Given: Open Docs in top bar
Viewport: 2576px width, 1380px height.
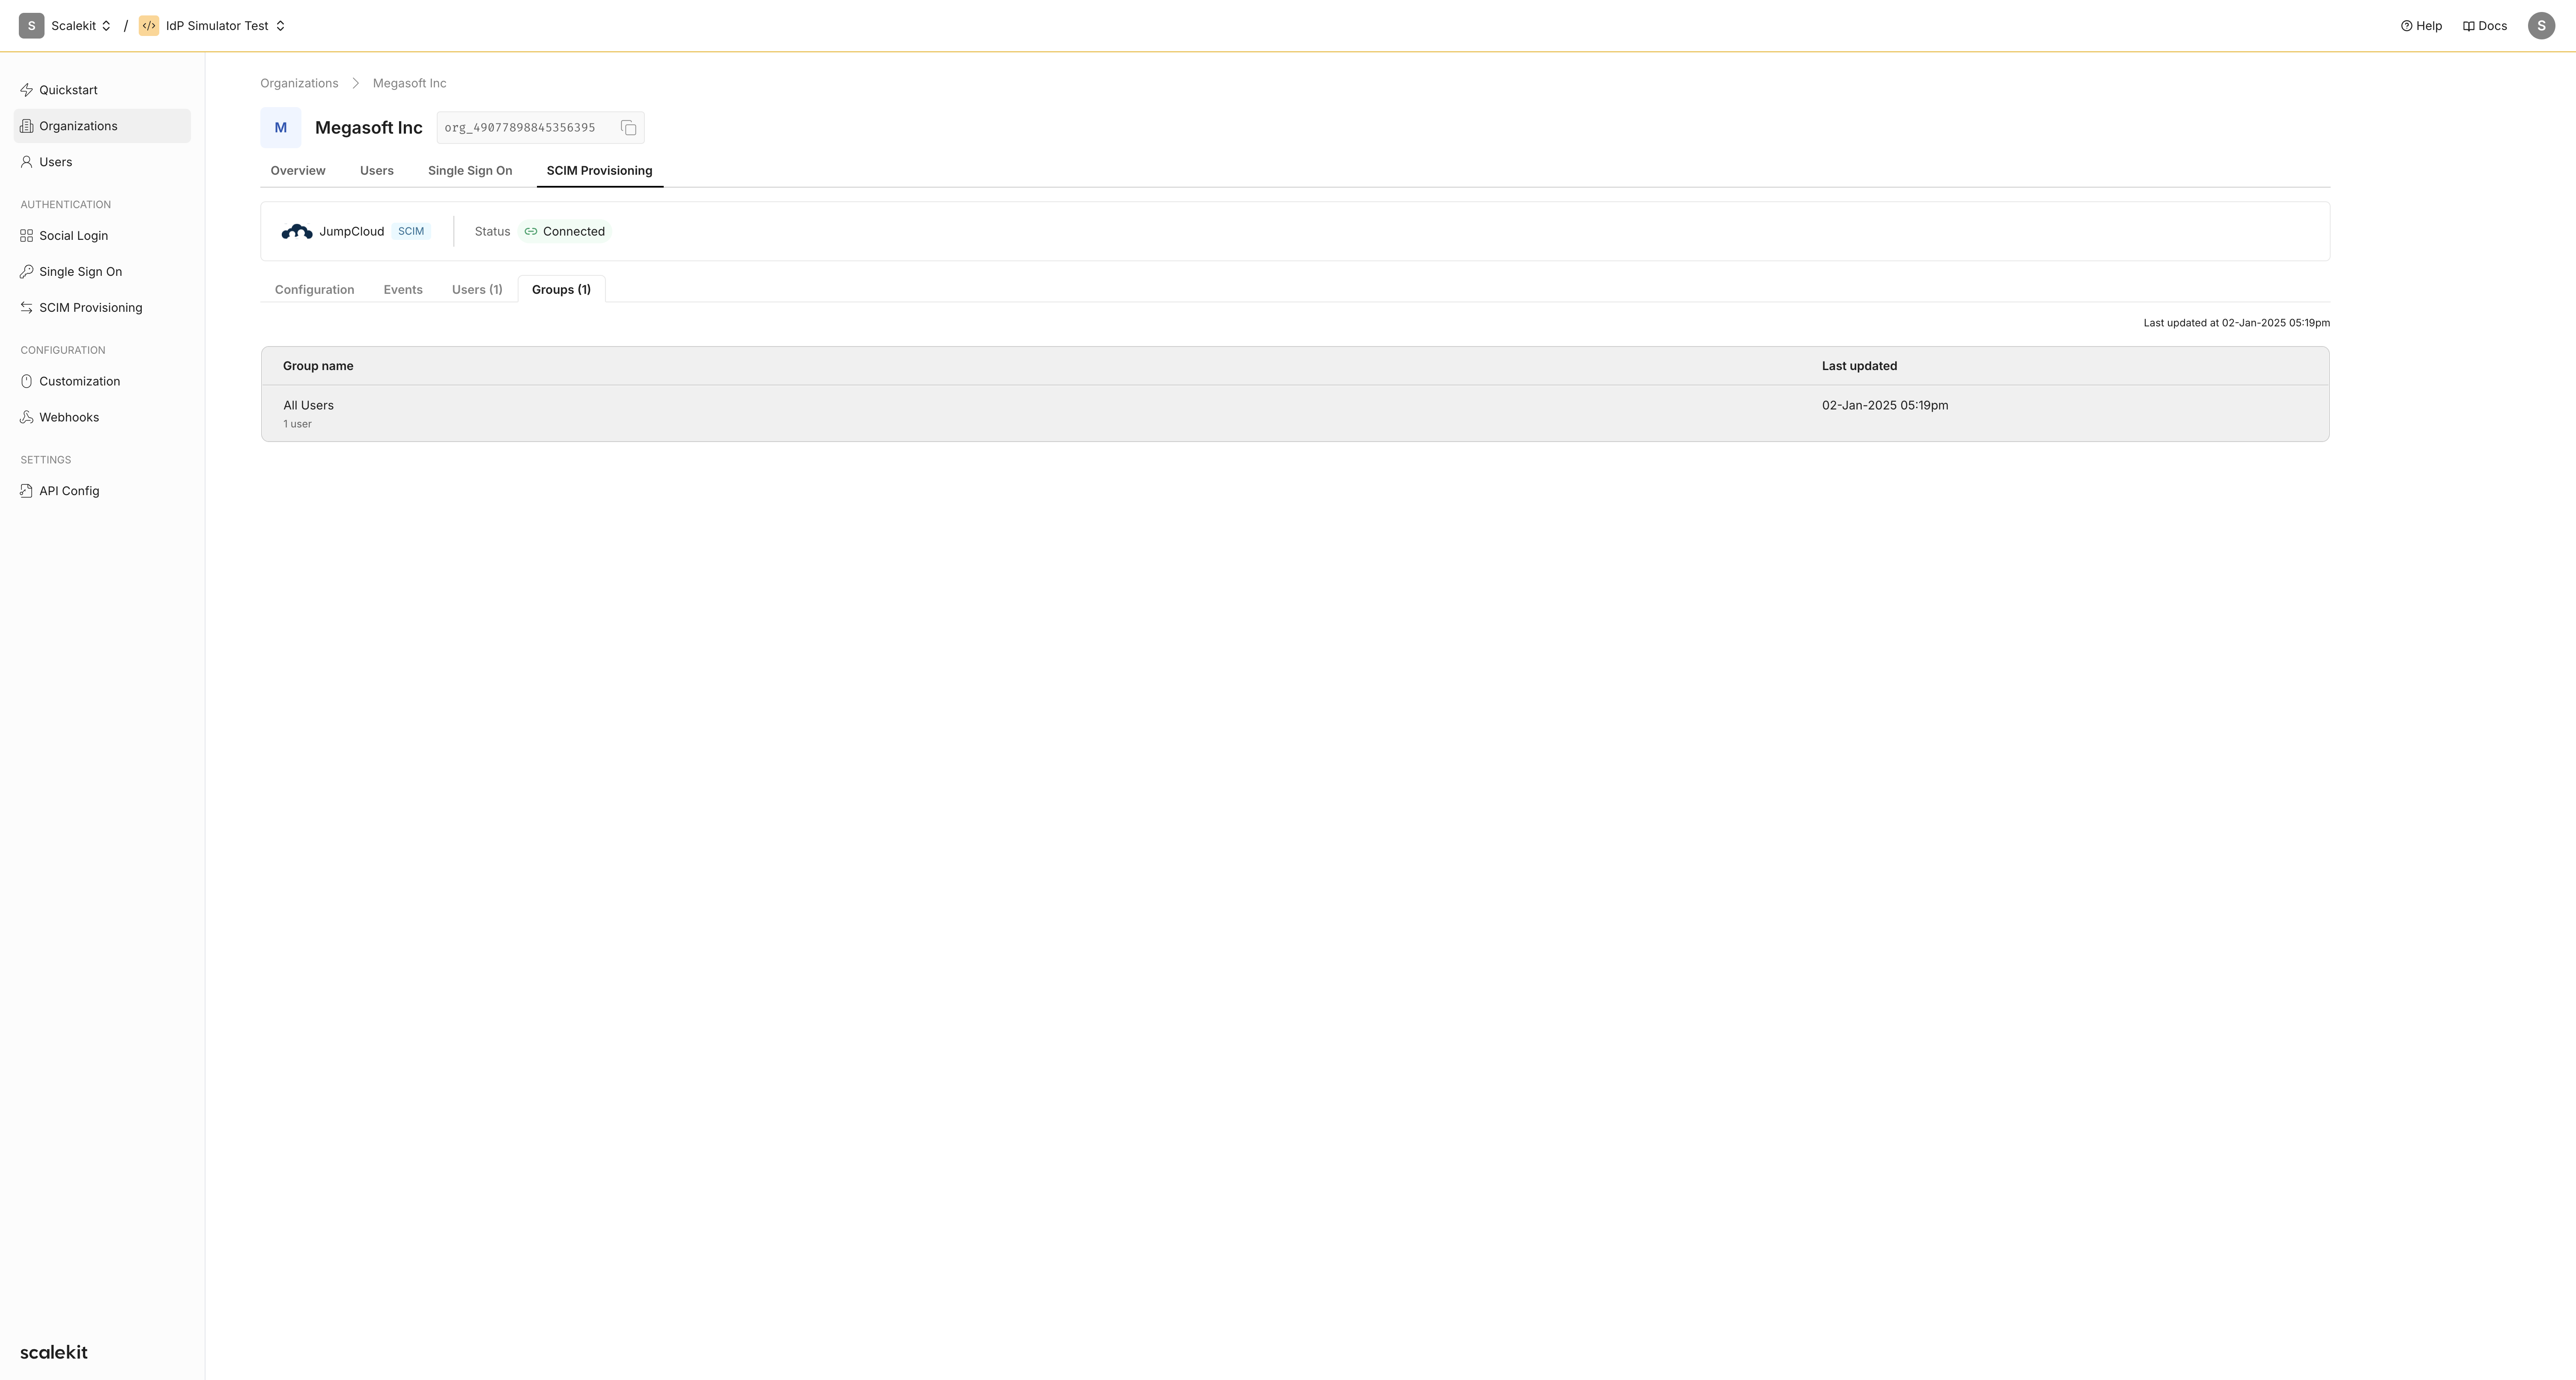Looking at the screenshot, I should (2484, 26).
